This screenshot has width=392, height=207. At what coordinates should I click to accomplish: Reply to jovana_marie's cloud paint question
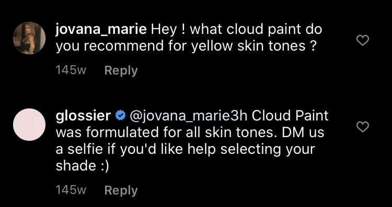(121, 70)
